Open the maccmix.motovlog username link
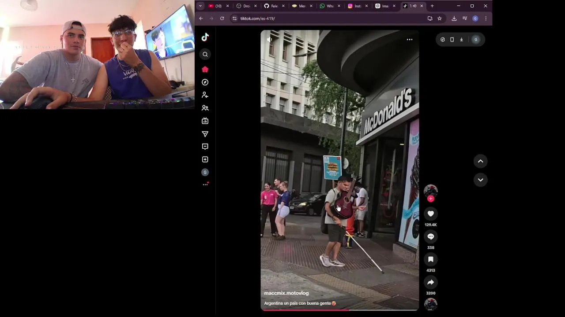 point(286,293)
